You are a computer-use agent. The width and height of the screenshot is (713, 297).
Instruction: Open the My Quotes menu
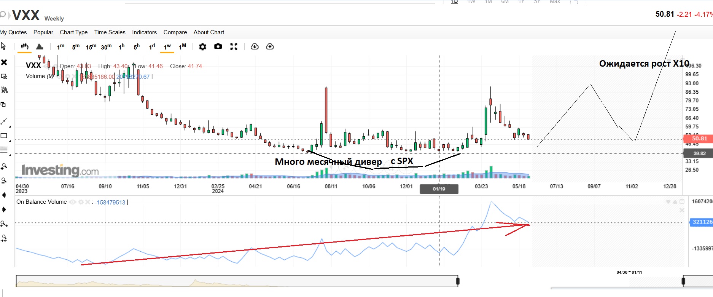[x=14, y=32]
